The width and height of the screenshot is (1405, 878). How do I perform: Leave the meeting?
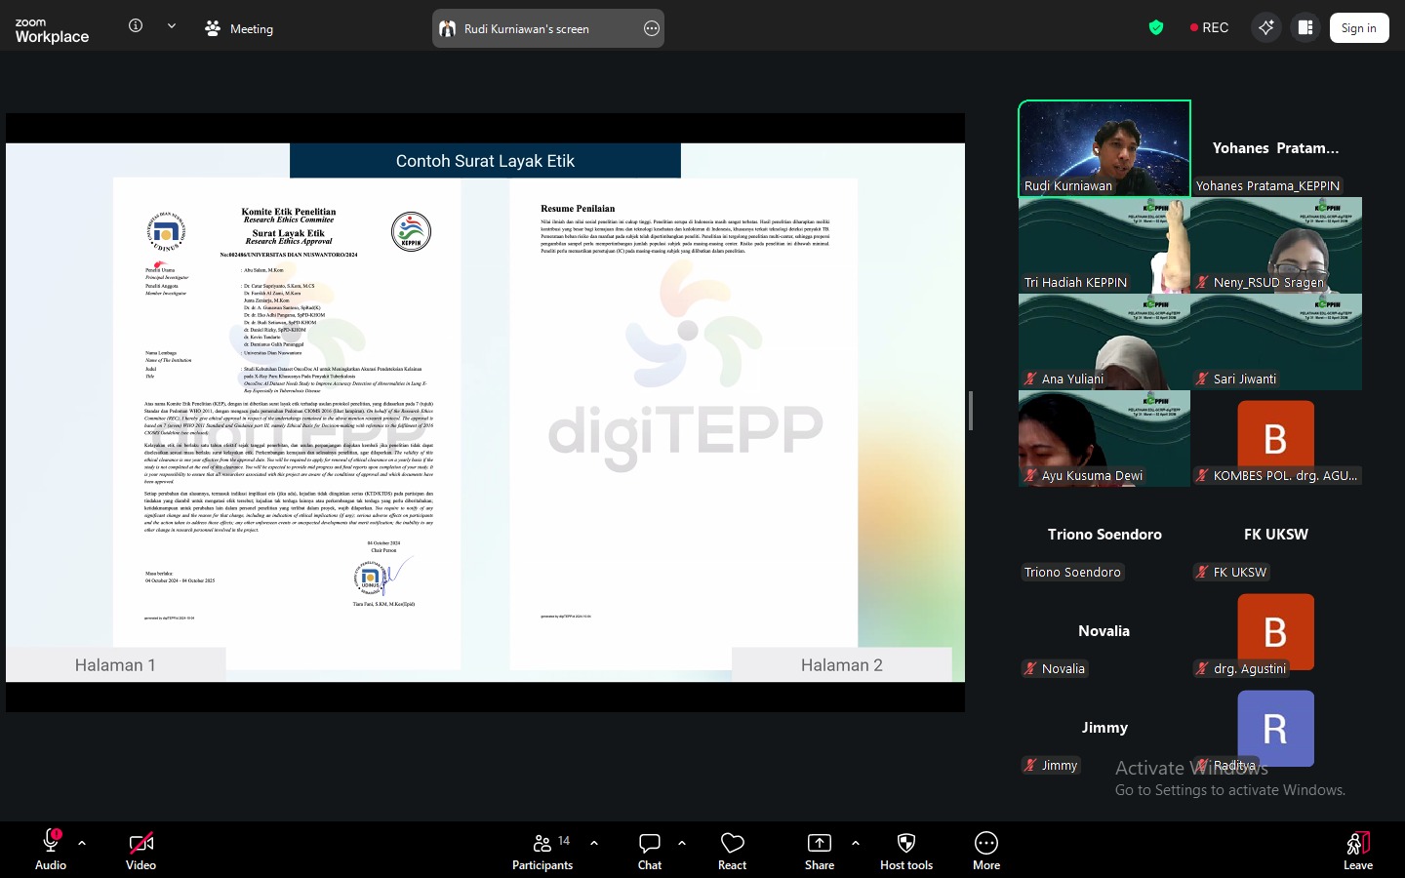tap(1357, 850)
